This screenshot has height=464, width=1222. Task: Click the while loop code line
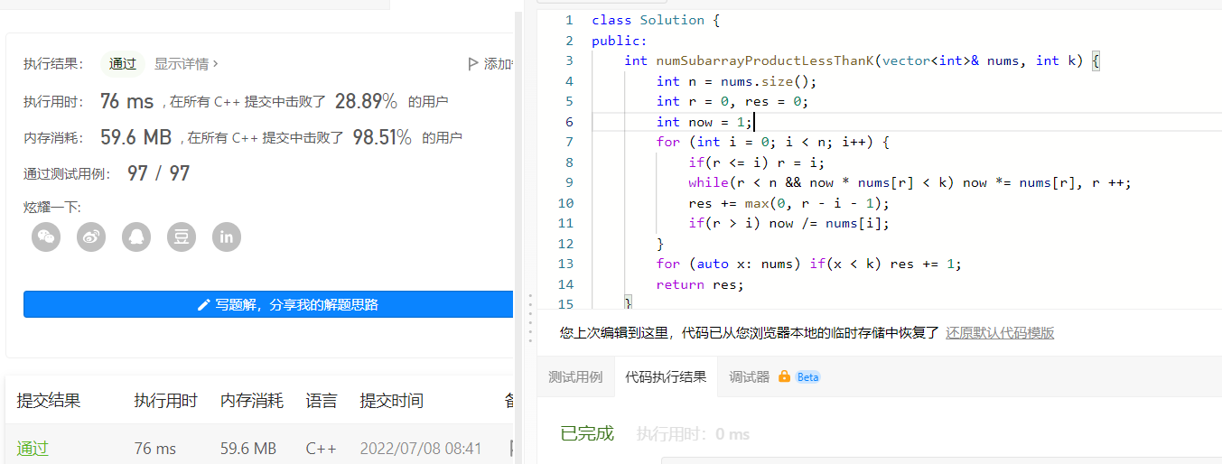[910, 182]
